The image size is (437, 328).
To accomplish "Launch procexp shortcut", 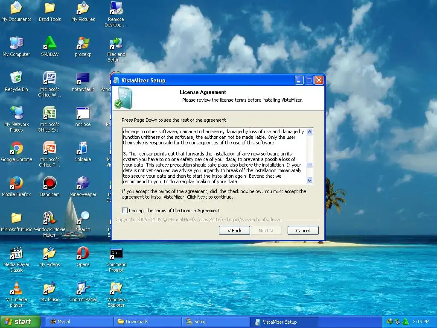I will [83, 47].
